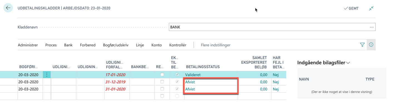Sort by the BETALINGSSTATUS column header
The width and height of the screenshot is (393, 107).
click(x=203, y=67)
